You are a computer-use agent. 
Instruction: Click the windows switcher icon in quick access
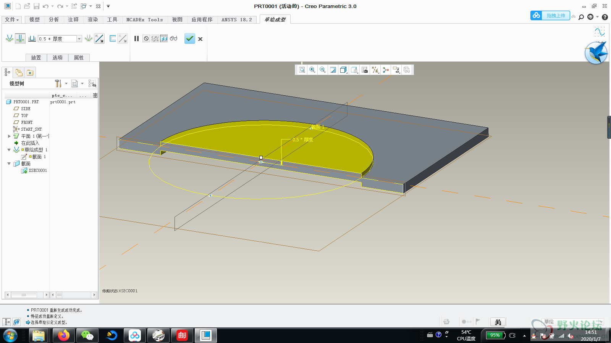click(83, 6)
